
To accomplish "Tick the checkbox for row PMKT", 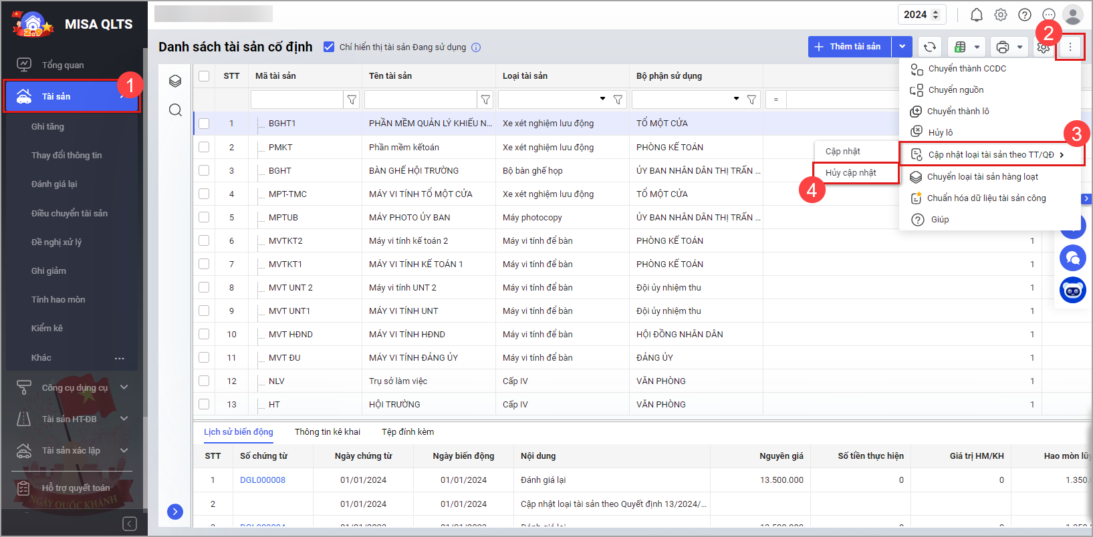I will [204, 147].
